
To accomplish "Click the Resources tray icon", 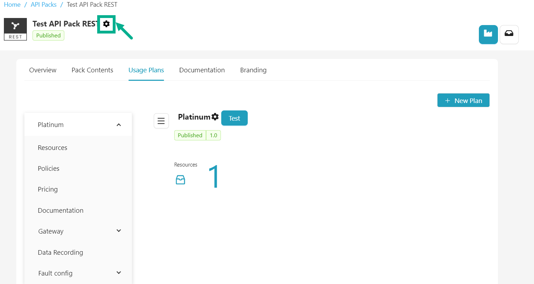I will (180, 180).
